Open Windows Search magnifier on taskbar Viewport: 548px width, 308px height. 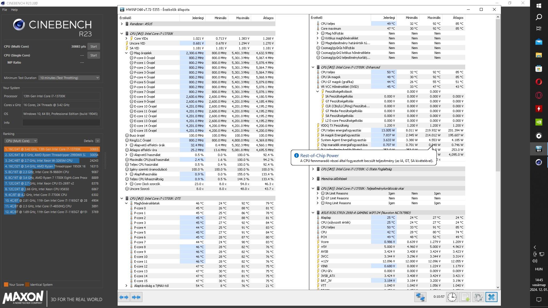[539, 17]
